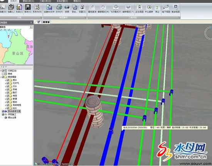Click the Stop (停止) icon

[x=157, y=7]
